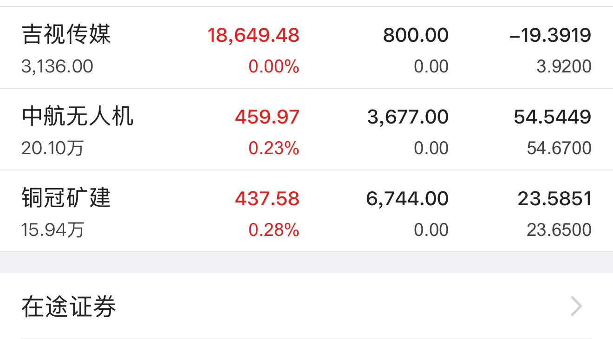
Task: Open the 在途证券 row
Action: tap(306, 306)
